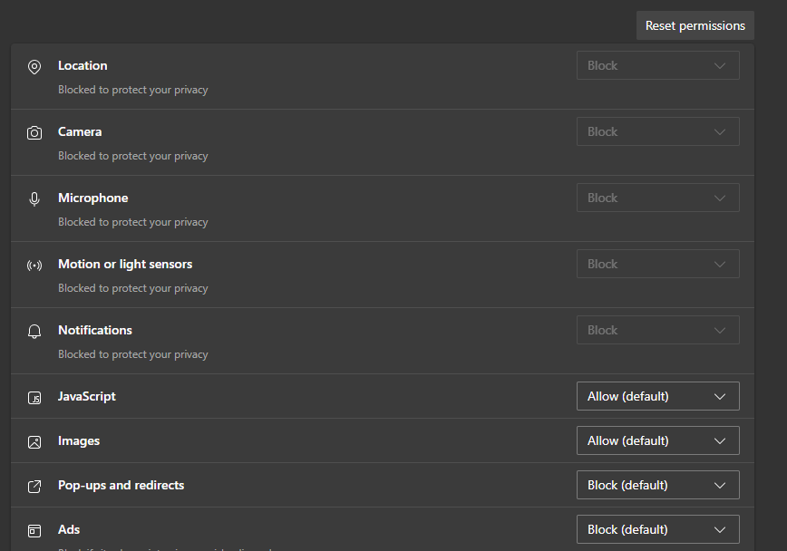The height and width of the screenshot is (551, 787).
Task: Click the Microphone icon
Action: click(34, 198)
